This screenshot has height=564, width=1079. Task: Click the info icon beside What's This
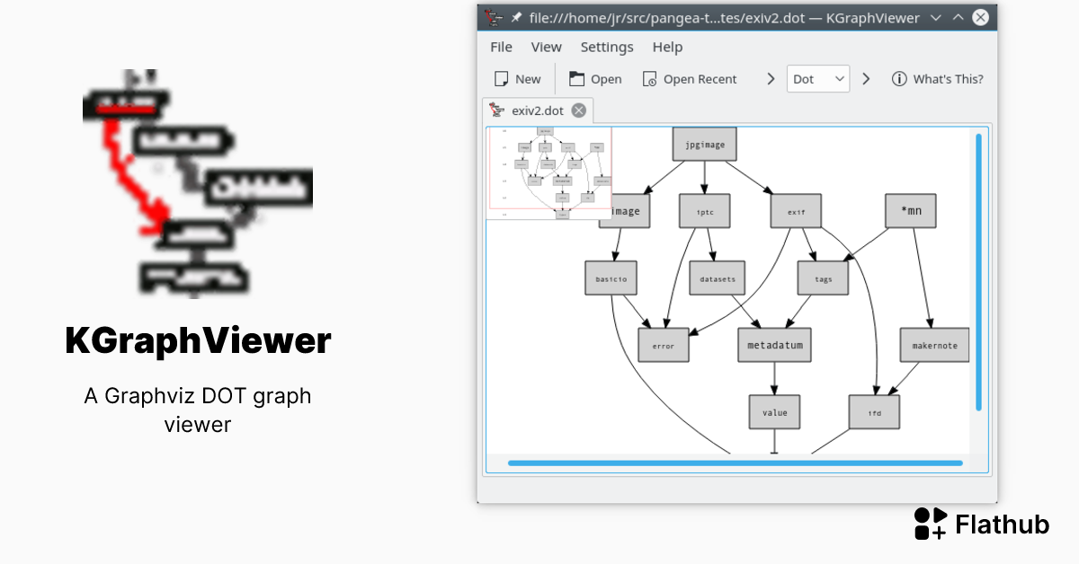900,79
